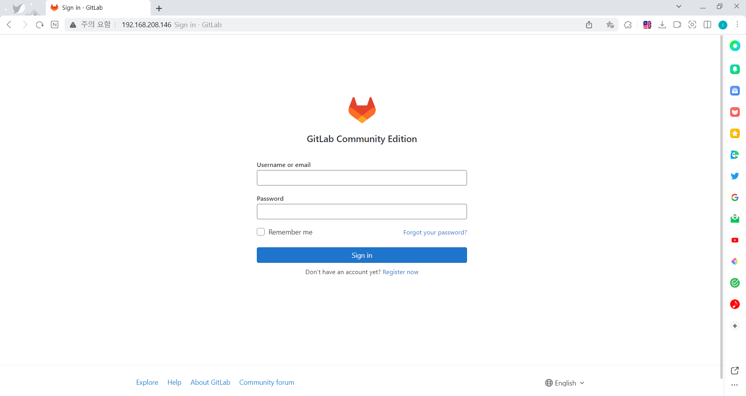Open the blue briefcase sidebar icon

coord(735,91)
